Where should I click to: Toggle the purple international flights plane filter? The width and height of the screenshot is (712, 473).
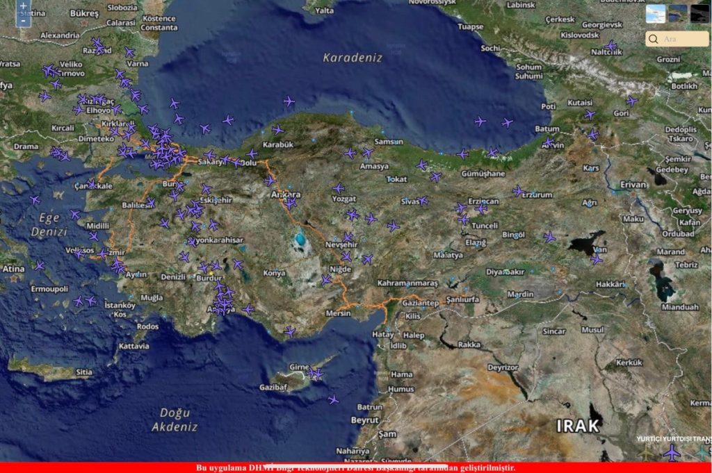tap(672, 454)
